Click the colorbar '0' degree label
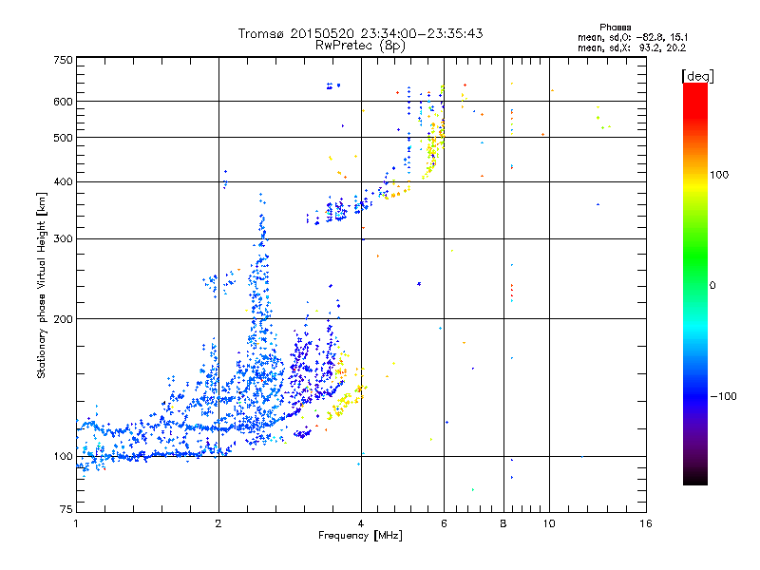 pos(712,286)
